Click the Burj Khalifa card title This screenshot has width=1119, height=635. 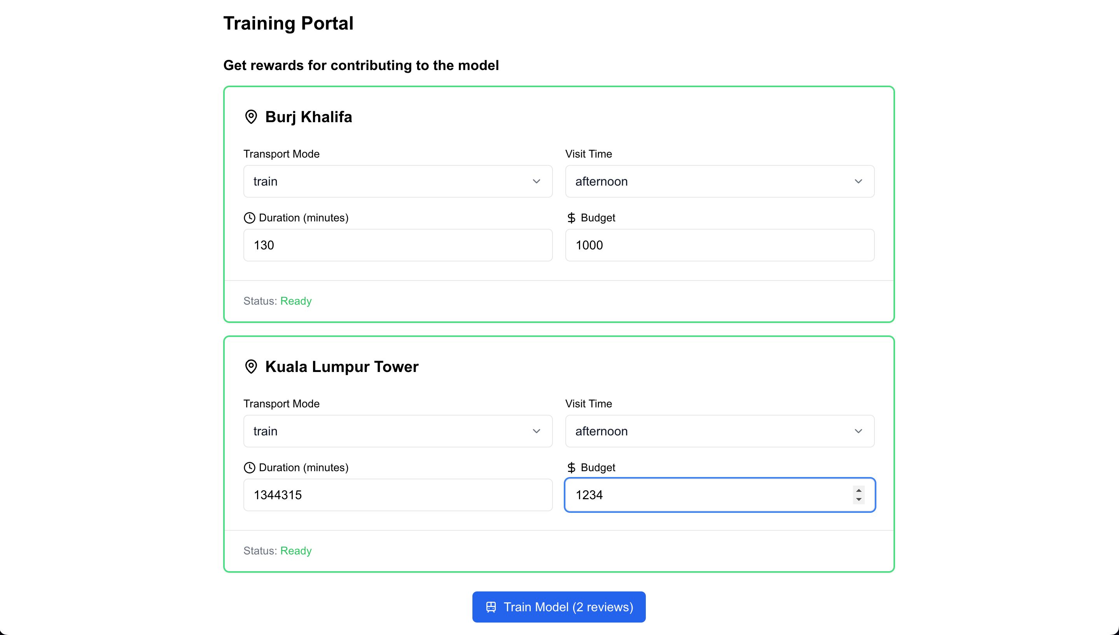(308, 117)
